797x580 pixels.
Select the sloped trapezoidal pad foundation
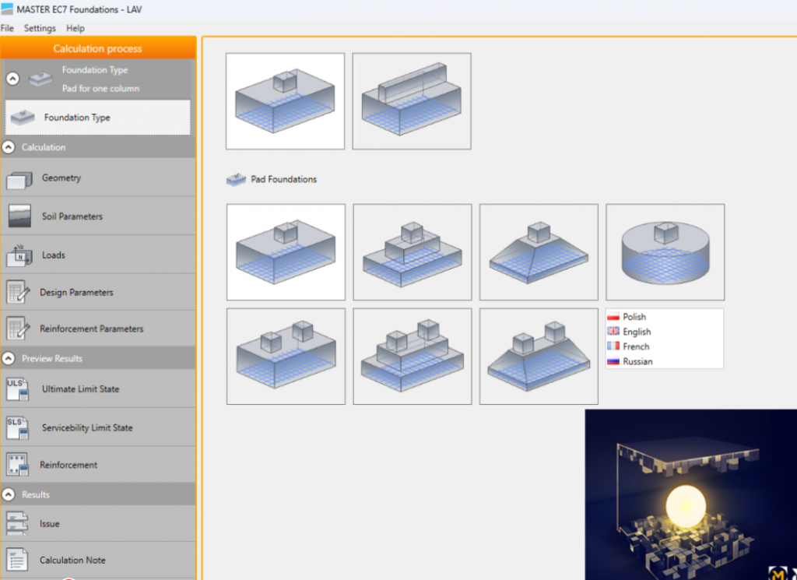tap(538, 251)
